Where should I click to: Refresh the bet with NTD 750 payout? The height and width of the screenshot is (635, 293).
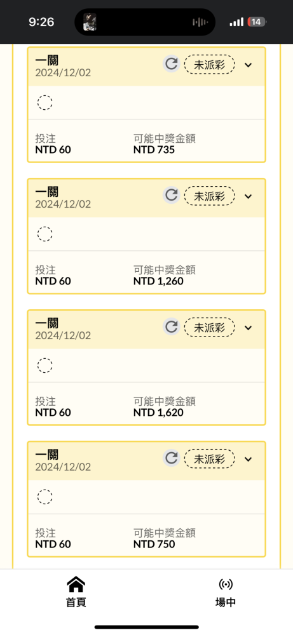tap(172, 458)
